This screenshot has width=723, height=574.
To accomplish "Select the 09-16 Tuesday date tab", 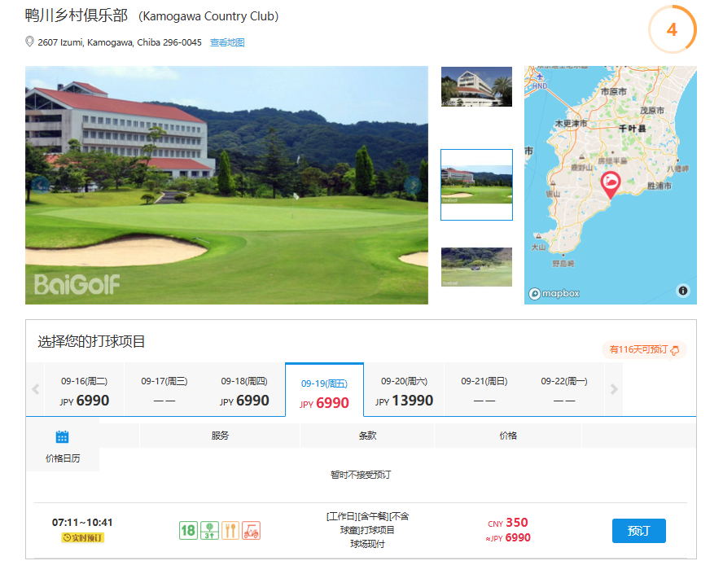I will click(84, 390).
